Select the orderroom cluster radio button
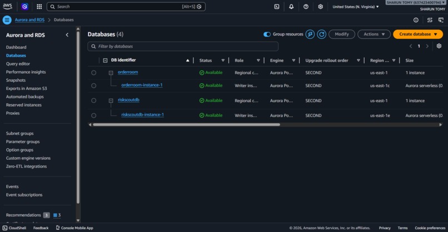The image size is (448, 232). tap(94, 73)
